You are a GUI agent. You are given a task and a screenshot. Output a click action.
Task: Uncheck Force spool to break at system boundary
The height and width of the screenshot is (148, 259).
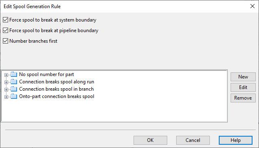tap(5, 20)
